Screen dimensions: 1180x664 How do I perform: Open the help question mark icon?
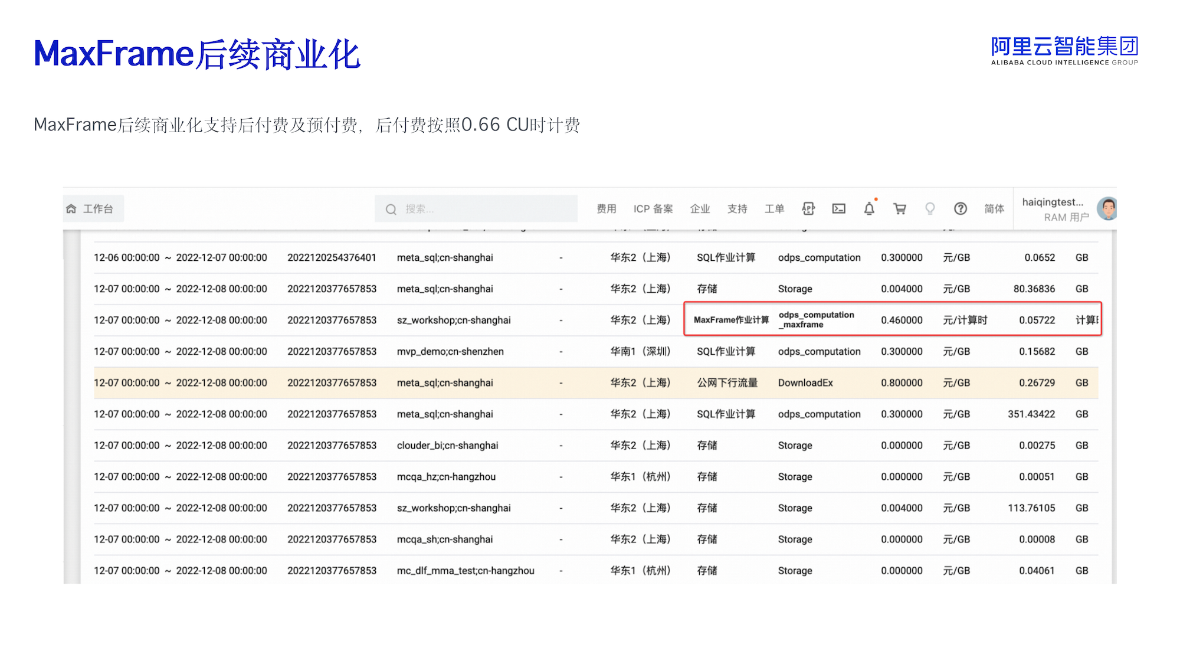pyautogui.click(x=961, y=208)
